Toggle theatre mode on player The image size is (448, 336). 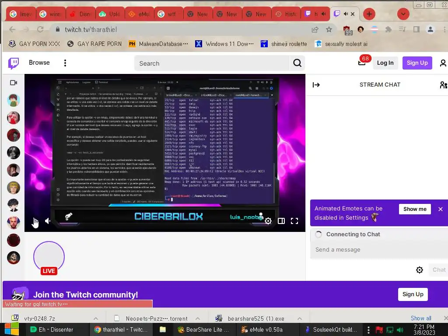[x=281, y=221]
